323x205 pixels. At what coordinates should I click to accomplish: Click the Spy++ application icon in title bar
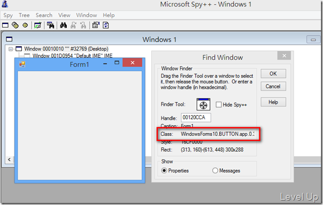5,4
